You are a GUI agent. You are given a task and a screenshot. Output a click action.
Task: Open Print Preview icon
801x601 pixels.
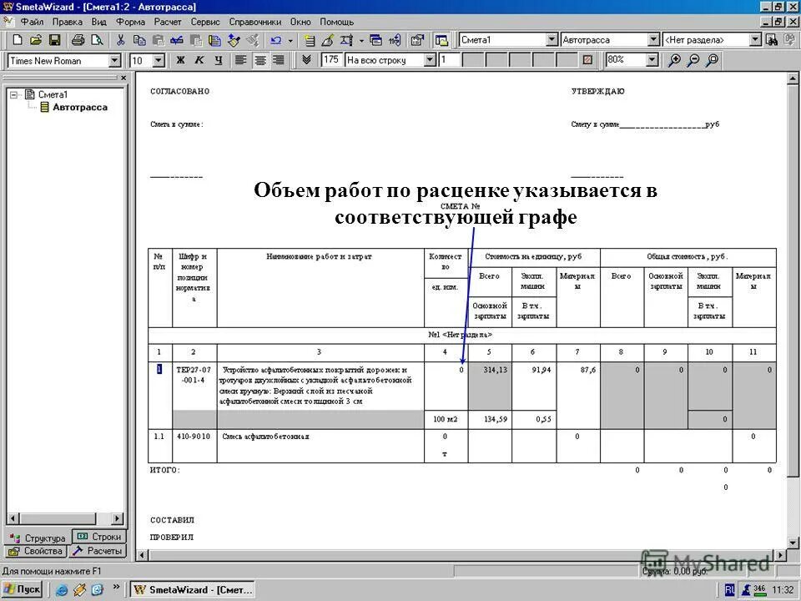tap(97, 40)
